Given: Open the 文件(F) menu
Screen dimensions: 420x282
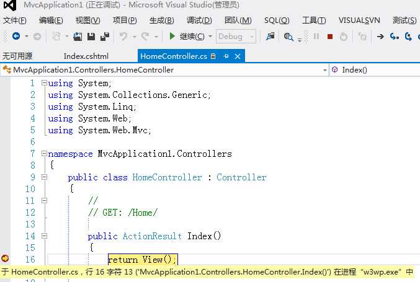Looking at the screenshot, I should (x=15, y=20).
